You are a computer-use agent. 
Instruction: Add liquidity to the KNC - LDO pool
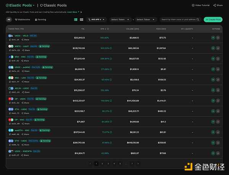click(x=213, y=80)
